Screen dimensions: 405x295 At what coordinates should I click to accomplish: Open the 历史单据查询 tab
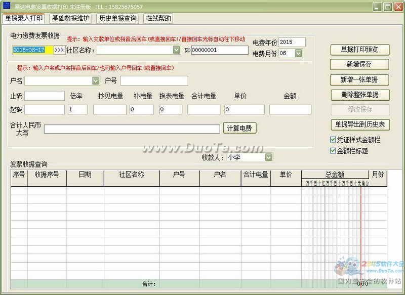(117, 18)
